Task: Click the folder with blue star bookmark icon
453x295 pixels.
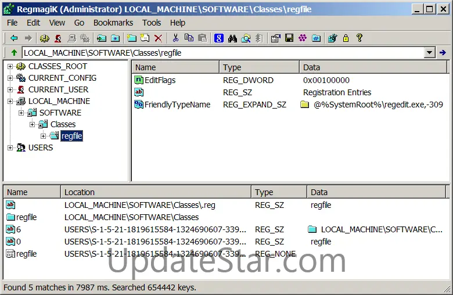Action: (x=115, y=38)
